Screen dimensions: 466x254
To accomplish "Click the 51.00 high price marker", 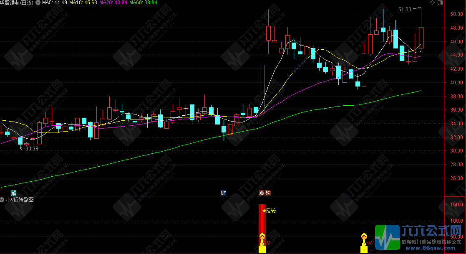I will click(x=405, y=9).
